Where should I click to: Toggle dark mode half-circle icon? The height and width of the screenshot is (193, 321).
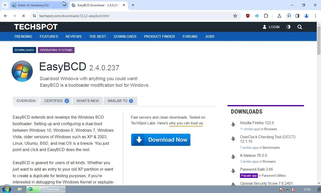coord(288,27)
